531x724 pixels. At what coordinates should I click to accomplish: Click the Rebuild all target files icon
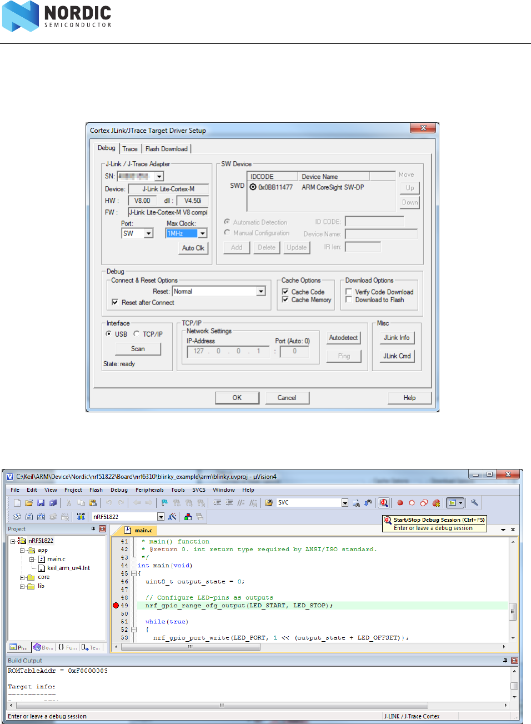(x=41, y=517)
